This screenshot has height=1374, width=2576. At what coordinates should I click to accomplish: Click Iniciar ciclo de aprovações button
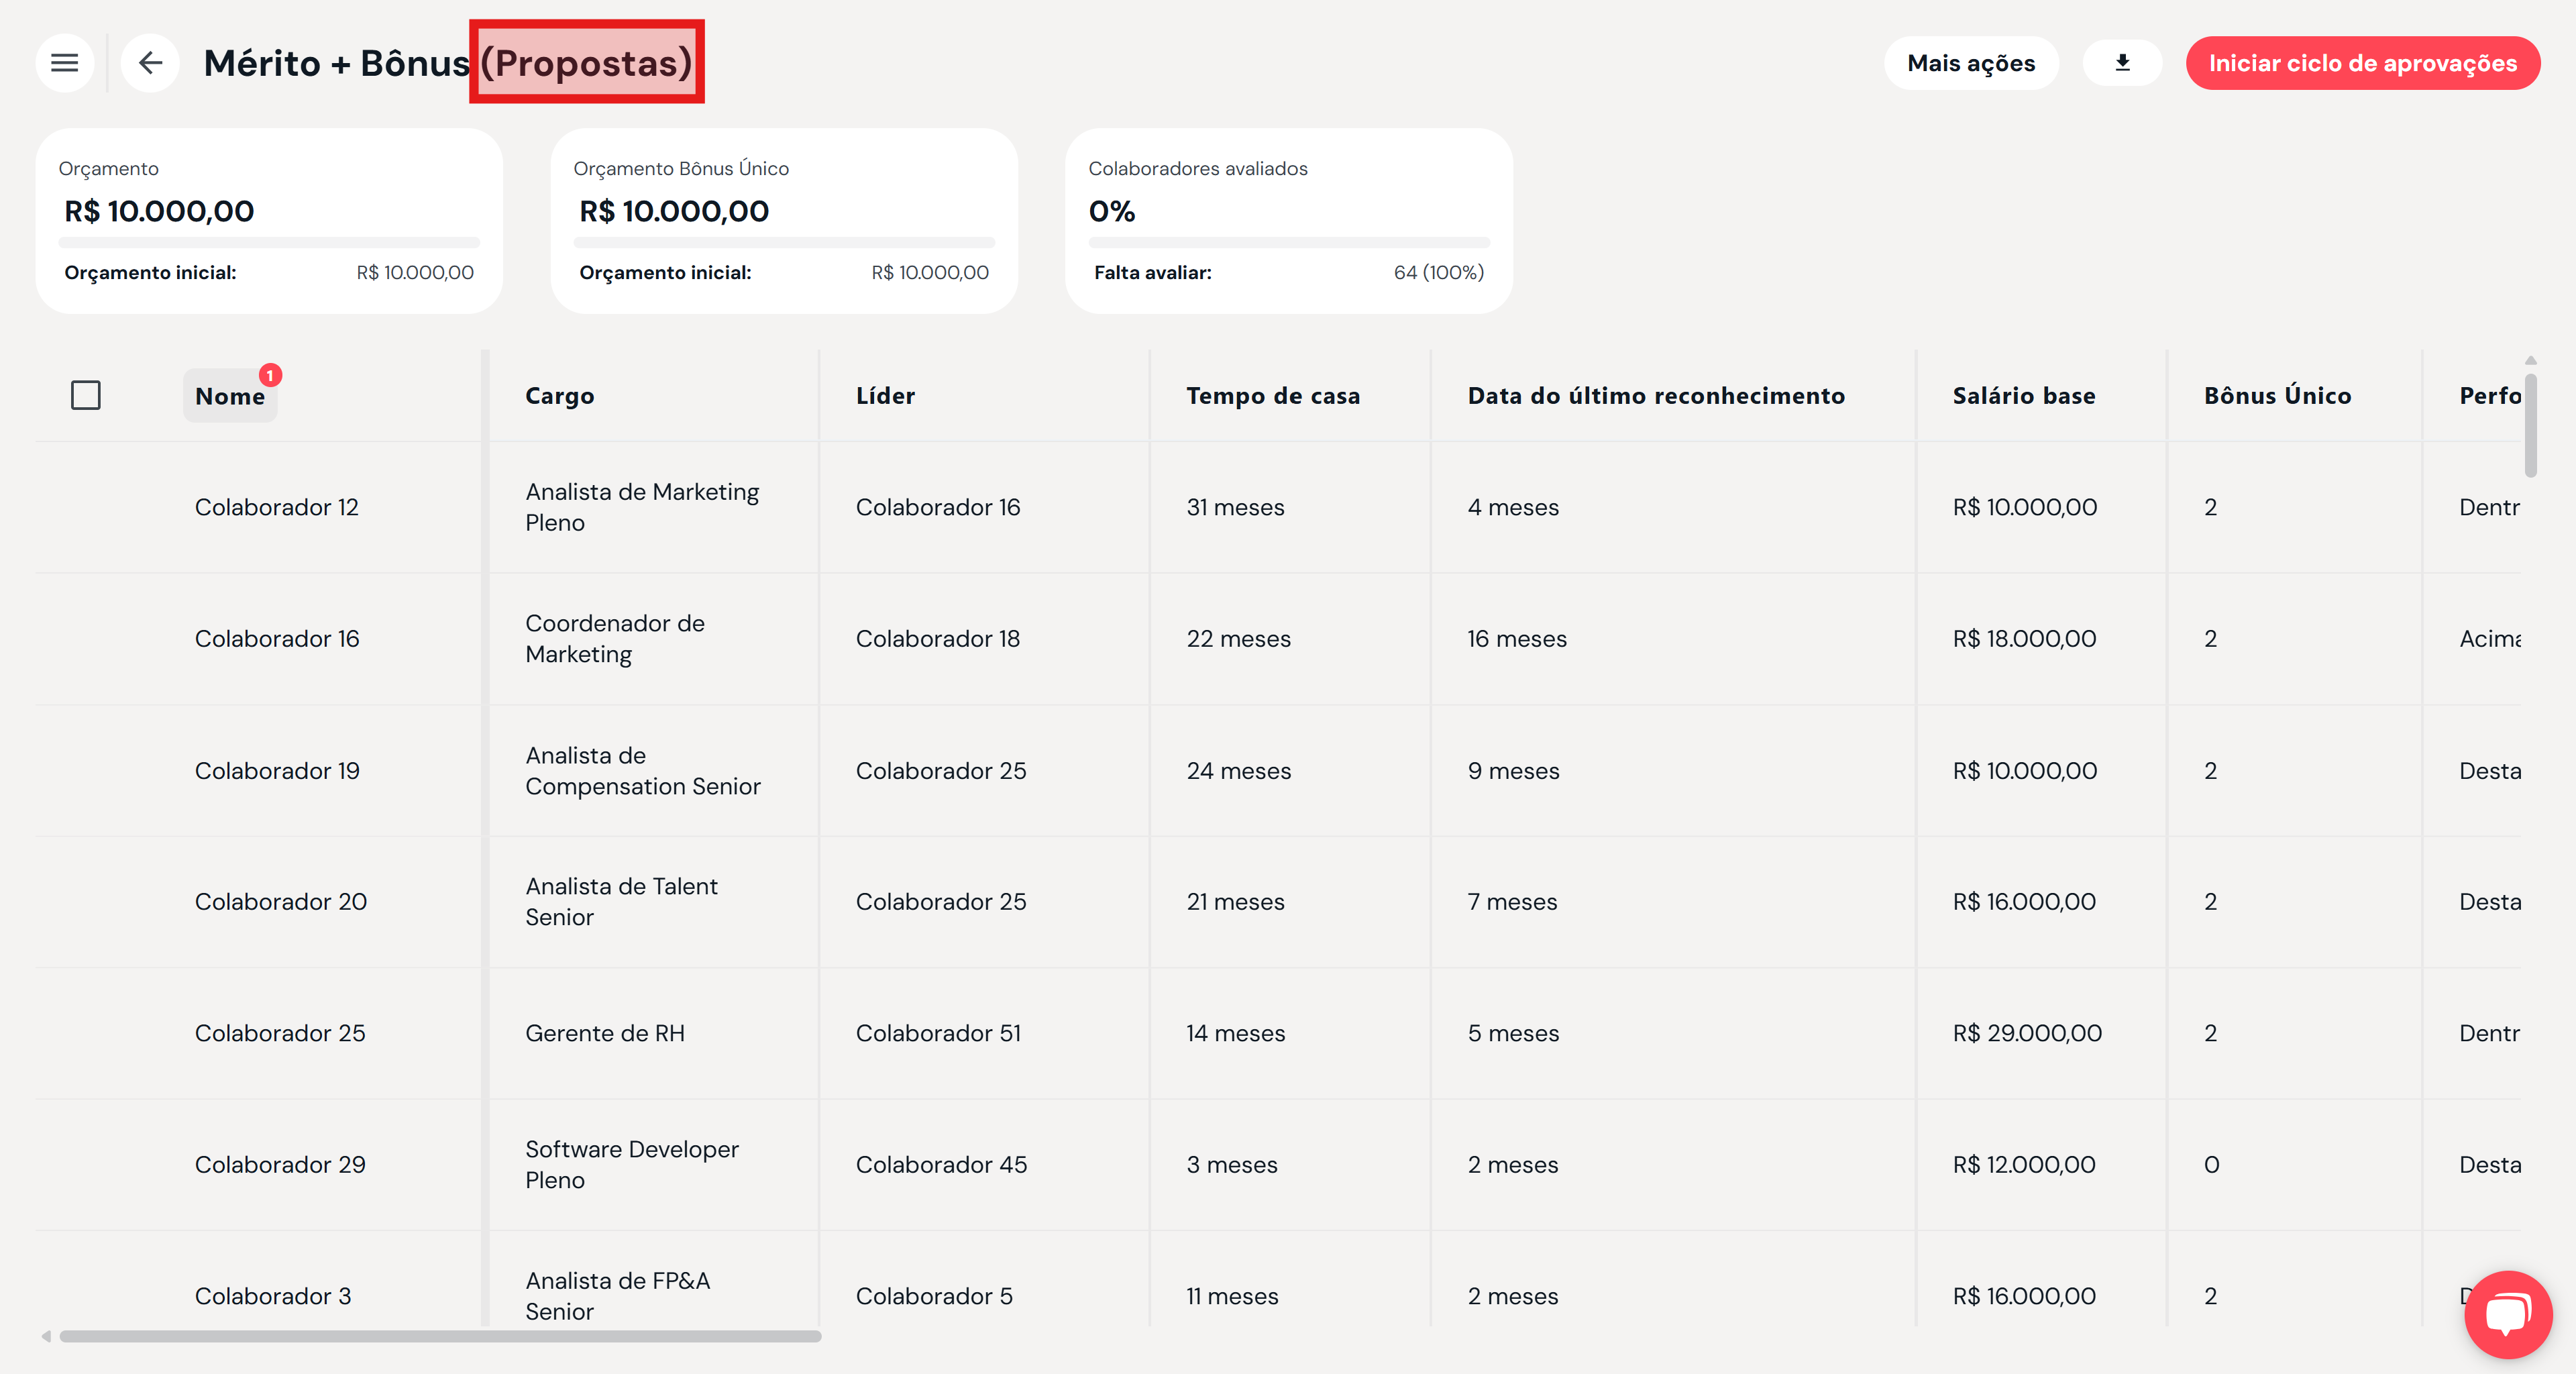click(x=2362, y=63)
